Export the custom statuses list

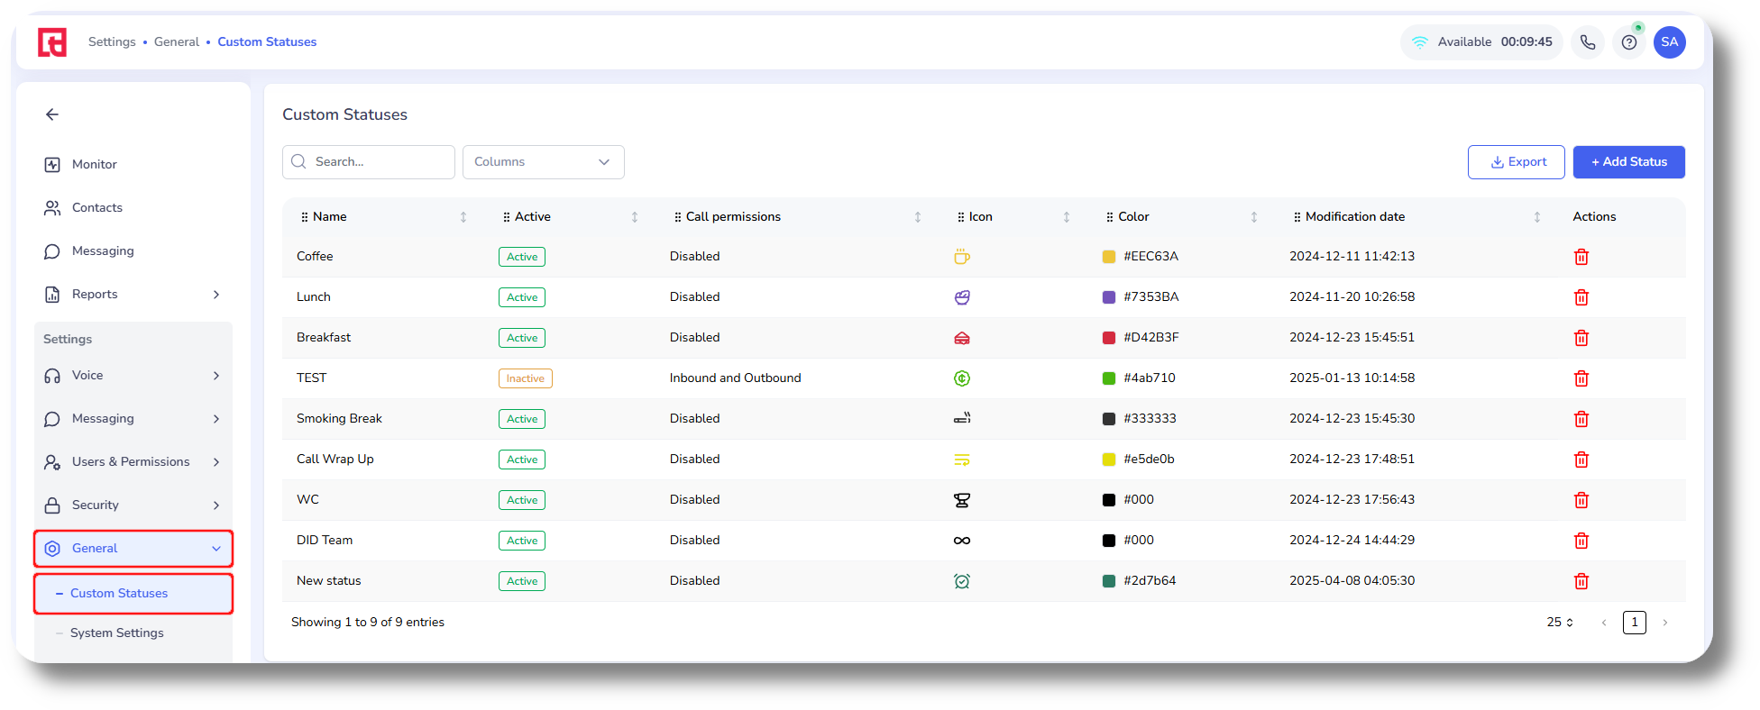click(x=1516, y=162)
